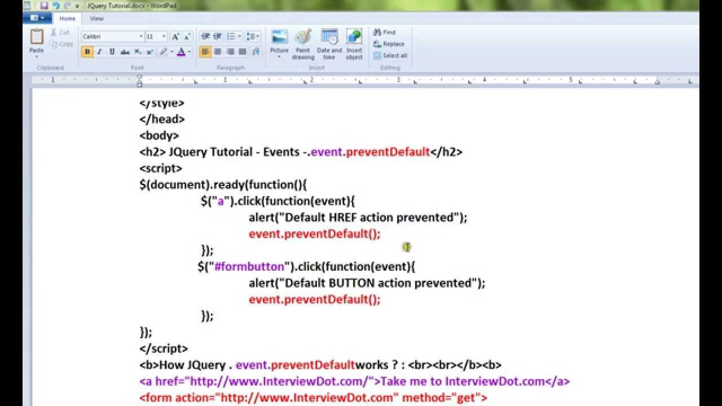
Task: Apply the text highlight color pen
Action: (163, 52)
